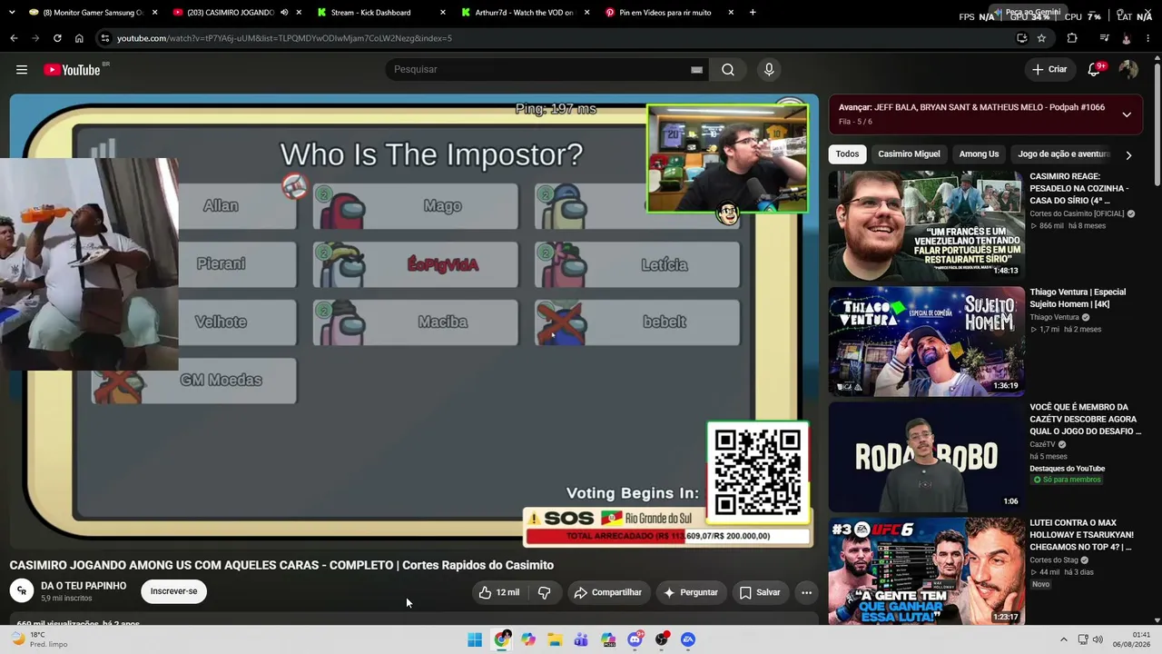
Task: Open the notifications bell
Action: 1096,70
